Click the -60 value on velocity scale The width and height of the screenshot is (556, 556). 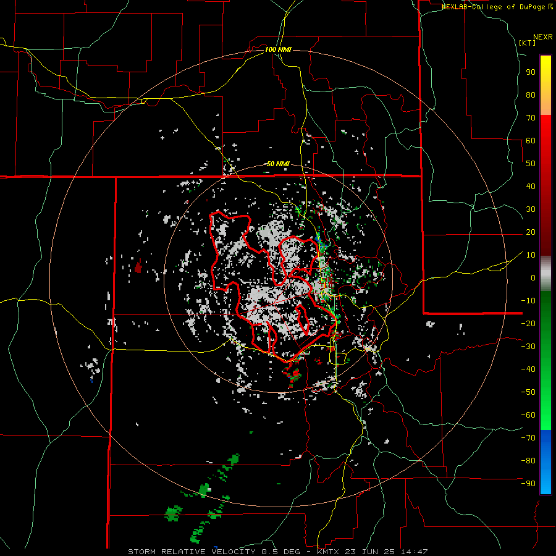[528, 415]
